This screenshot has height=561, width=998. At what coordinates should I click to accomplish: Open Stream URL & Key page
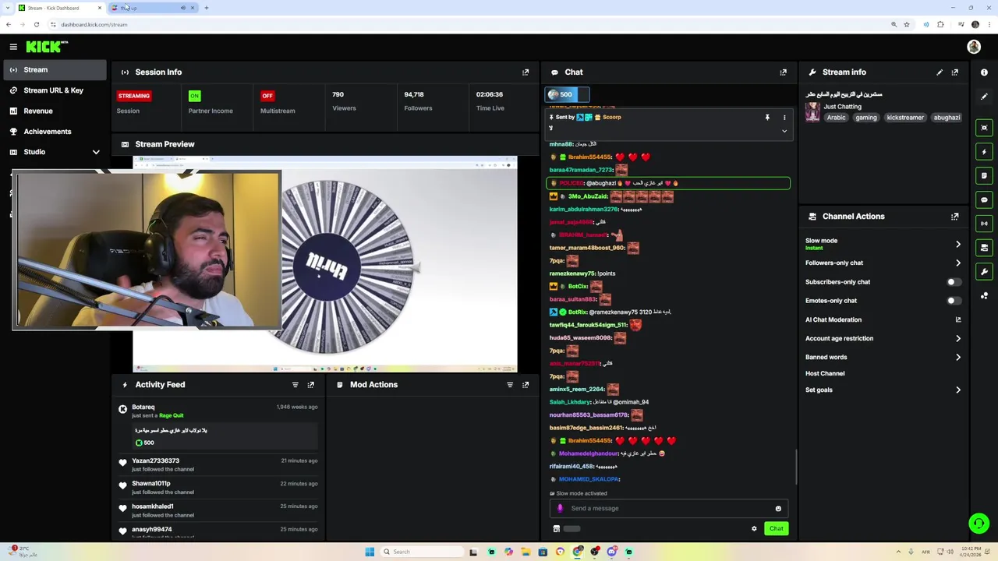click(x=53, y=90)
